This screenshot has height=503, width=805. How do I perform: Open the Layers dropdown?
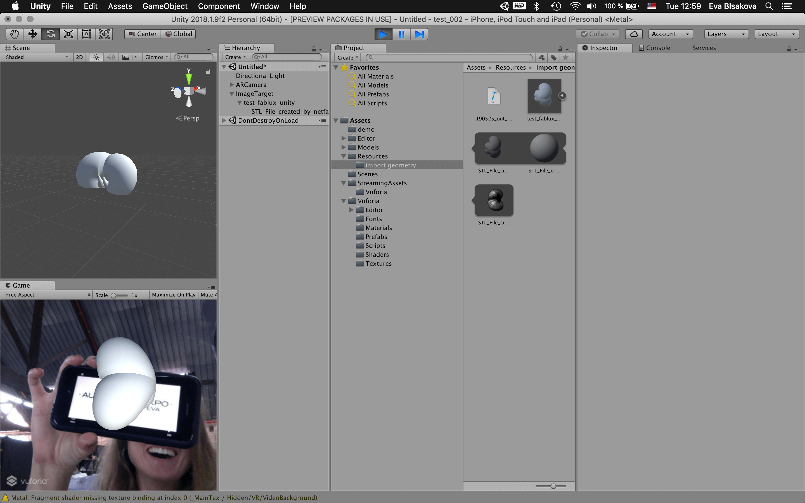click(x=726, y=34)
